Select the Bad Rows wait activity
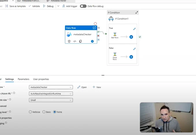This screenshot has width=196, height=135. click(x=115, y=35)
